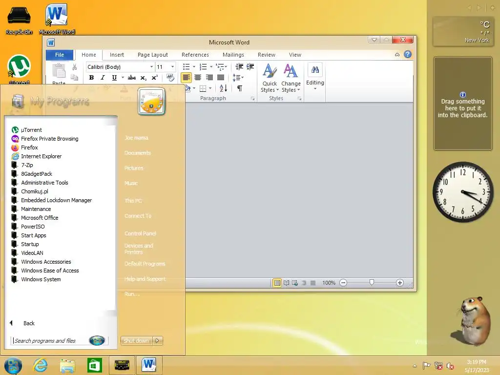
Task: Open the font name dropdown Calibri (Body)
Action: coord(151,67)
